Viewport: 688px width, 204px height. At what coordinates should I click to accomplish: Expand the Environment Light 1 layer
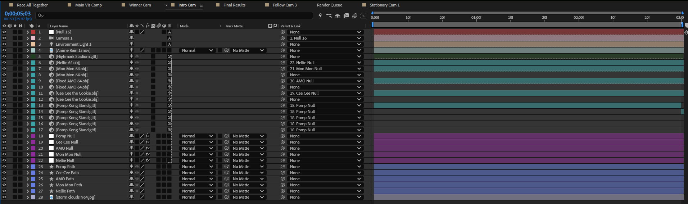tap(28, 44)
